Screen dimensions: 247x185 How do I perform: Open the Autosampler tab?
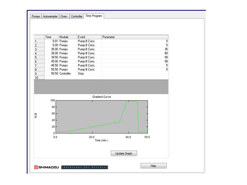[50, 16]
